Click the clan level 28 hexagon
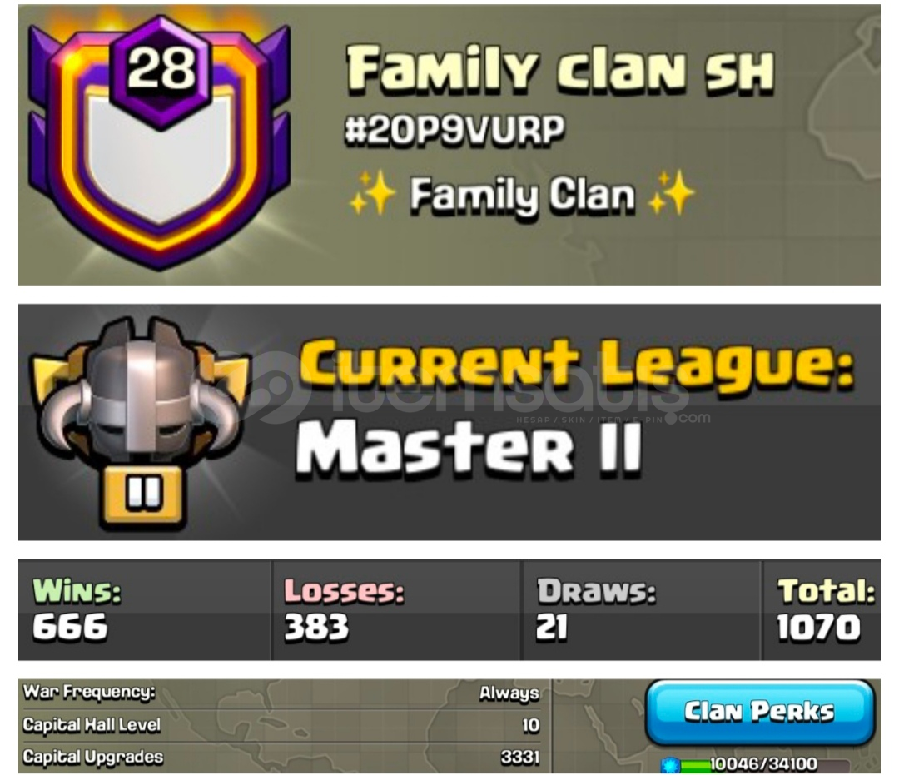Image resolution: width=899 pixels, height=775 pixels. point(161,71)
